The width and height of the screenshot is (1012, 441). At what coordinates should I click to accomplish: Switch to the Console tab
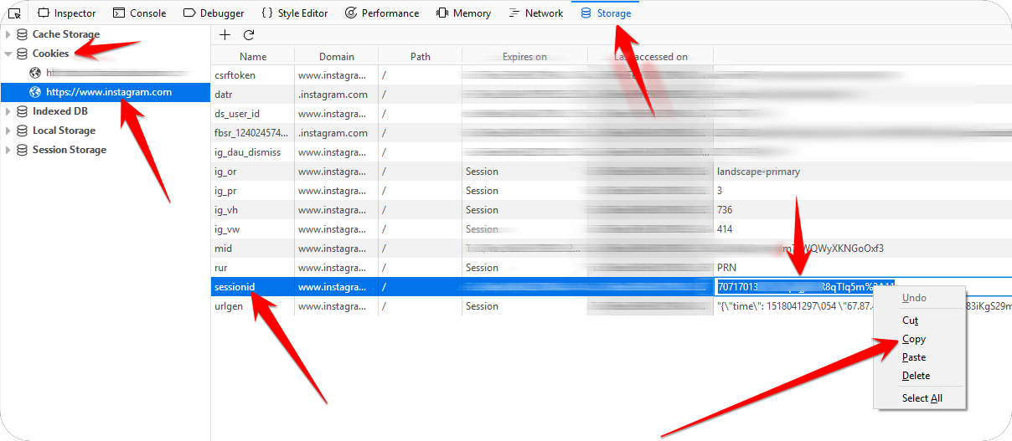point(139,13)
